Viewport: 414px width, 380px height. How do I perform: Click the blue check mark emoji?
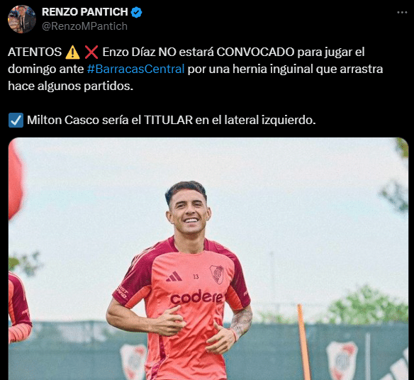pos(16,120)
